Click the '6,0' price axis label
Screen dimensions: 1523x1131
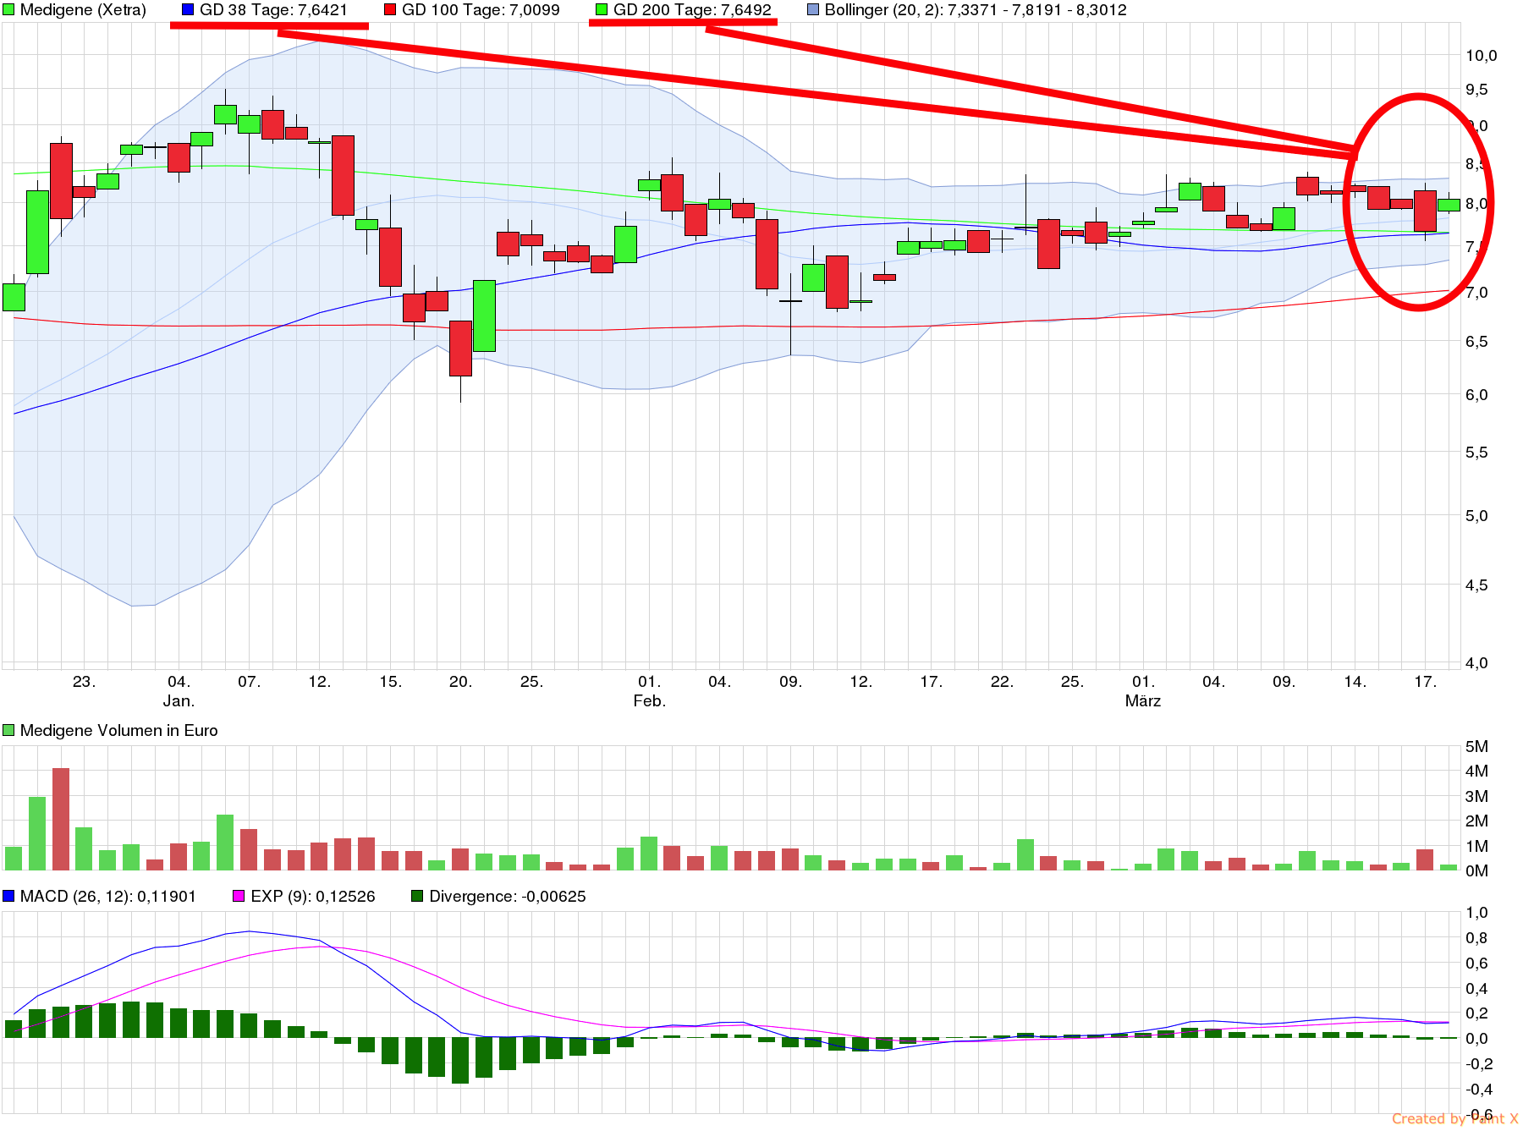click(1476, 395)
